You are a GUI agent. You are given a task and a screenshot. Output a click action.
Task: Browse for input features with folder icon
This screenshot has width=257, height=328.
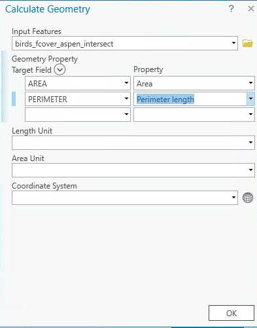[248, 43]
